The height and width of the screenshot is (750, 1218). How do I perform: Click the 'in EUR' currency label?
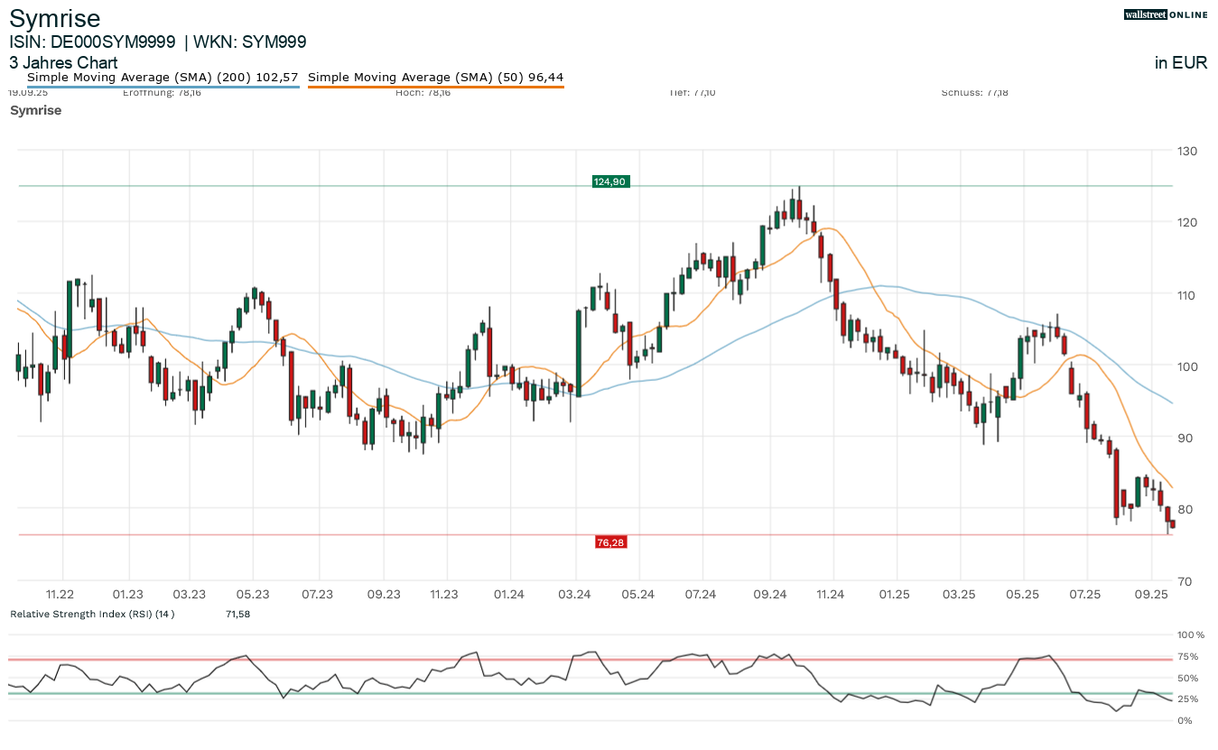pos(1181,62)
